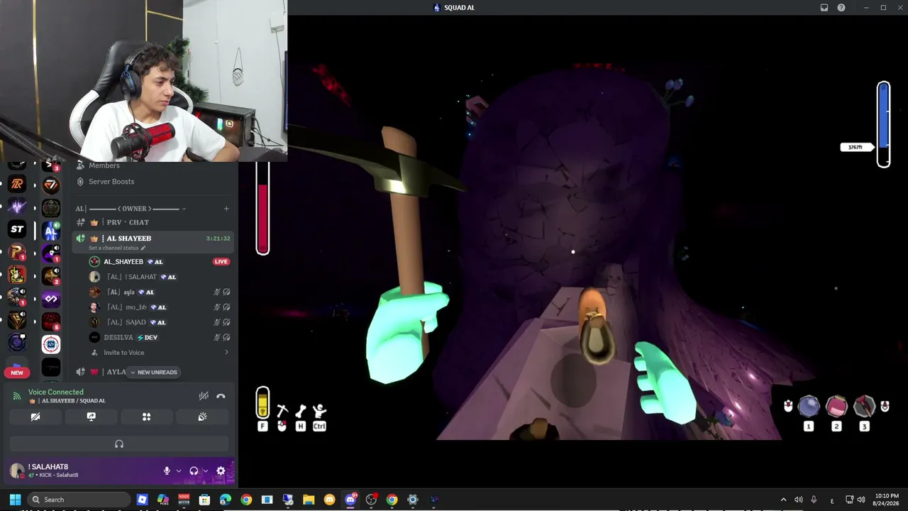Disconnect from the voice channel
This screenshot has width=908, height=511.
pos(221,396)
